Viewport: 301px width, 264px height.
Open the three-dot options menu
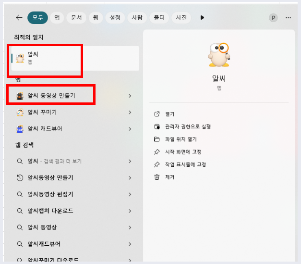tap(288, 18)
